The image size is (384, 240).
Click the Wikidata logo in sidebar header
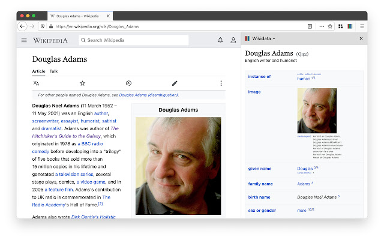point(248,38)
